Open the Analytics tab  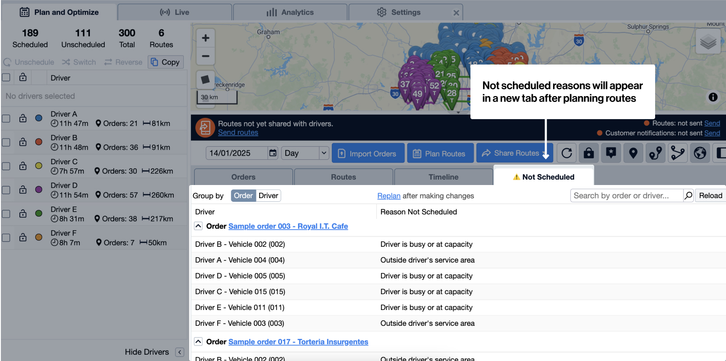(x=290, y=12)
